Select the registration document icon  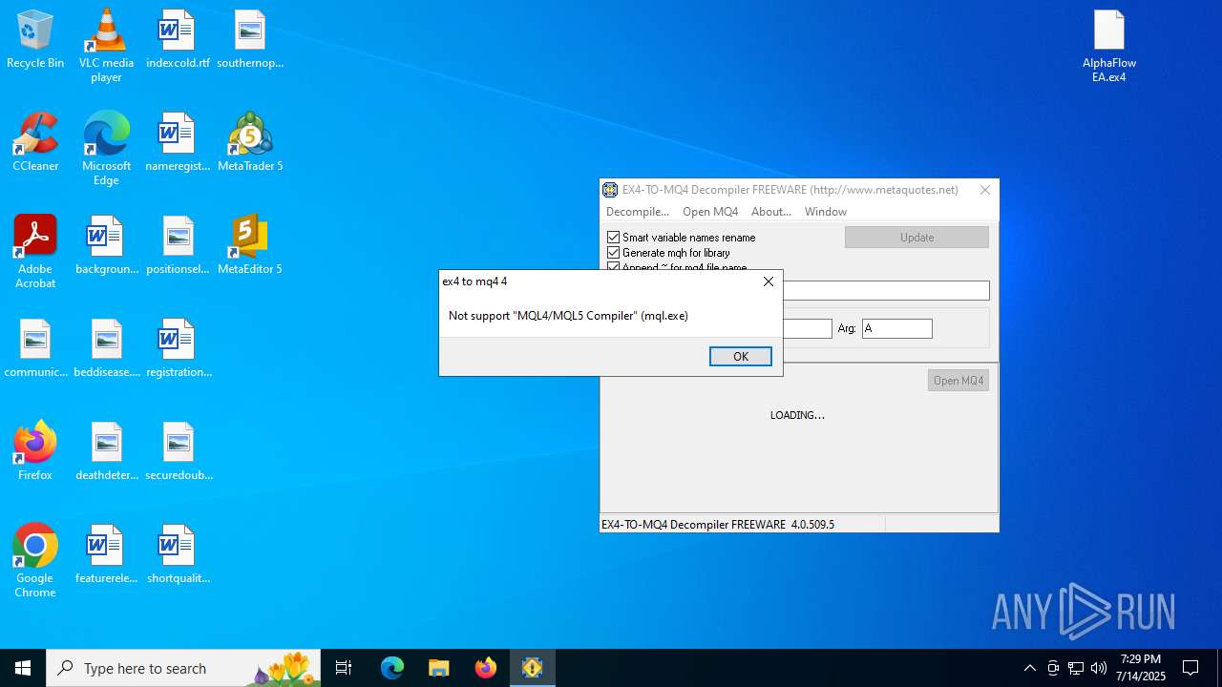pyautogui.click(x=178, y=349)
